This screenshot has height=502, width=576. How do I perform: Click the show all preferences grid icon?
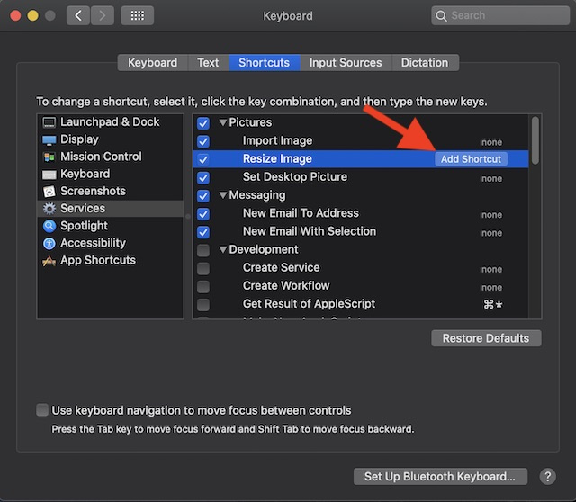tap(137, 15)
